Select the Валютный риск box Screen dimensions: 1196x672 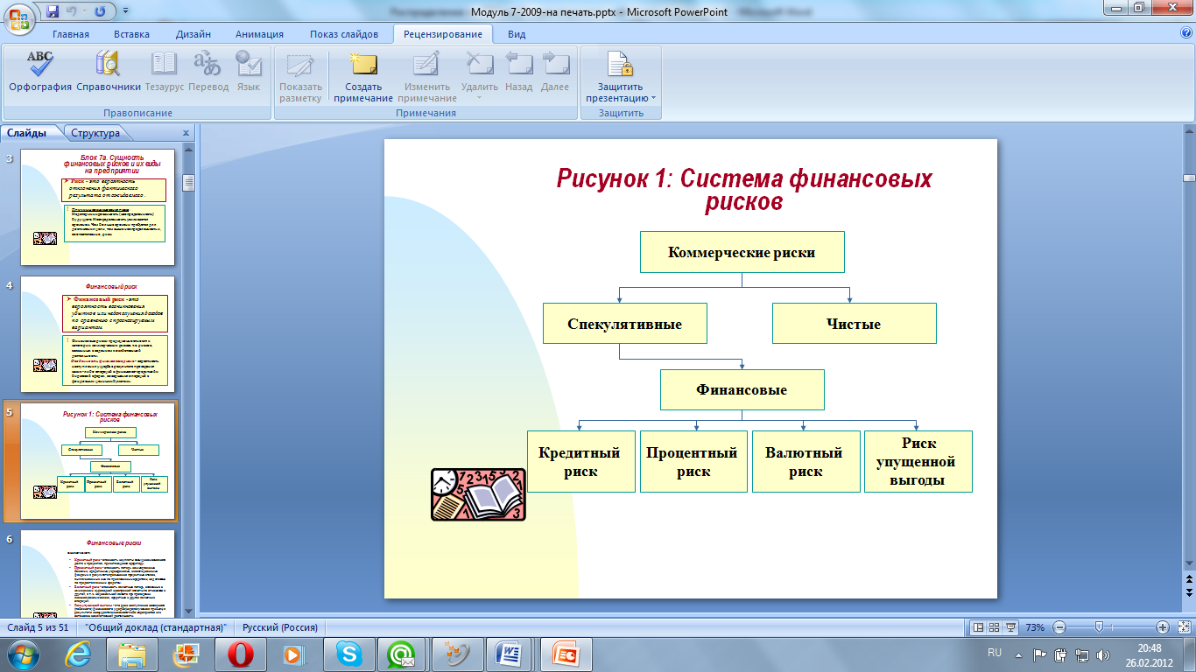tap(805, 461)
